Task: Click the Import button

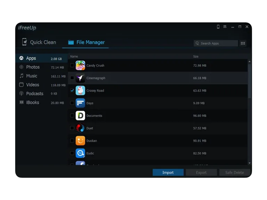Action: [x=168, y=173]
